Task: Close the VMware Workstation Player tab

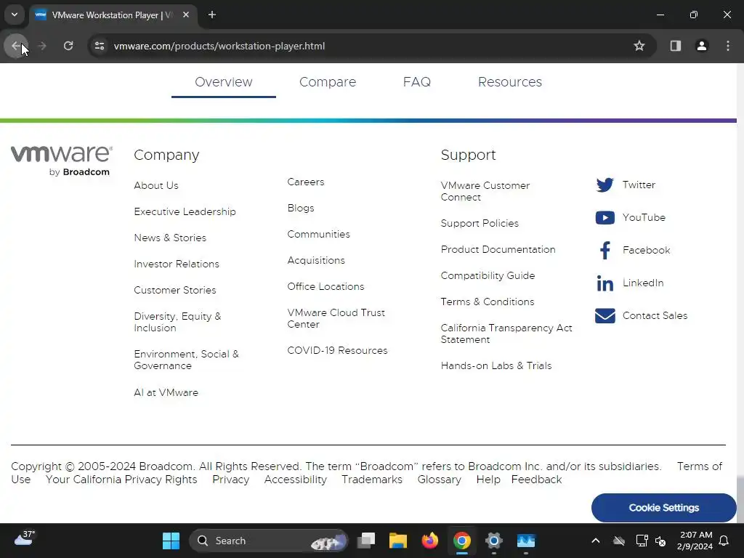Action: 186,15
